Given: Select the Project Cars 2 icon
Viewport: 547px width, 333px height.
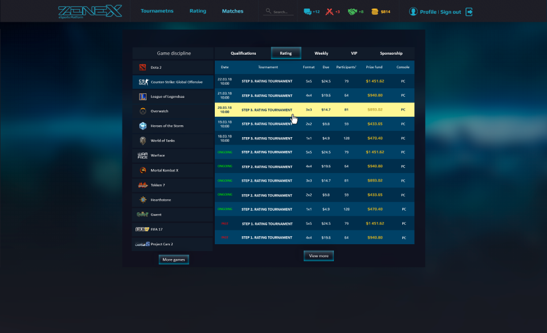Looking at the screenshot, I should click(x=142, y=244).
